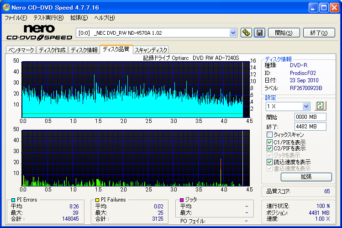Open the 拡張(E) menu
Screen dimensions: 342x228
(x=79, y=18)
